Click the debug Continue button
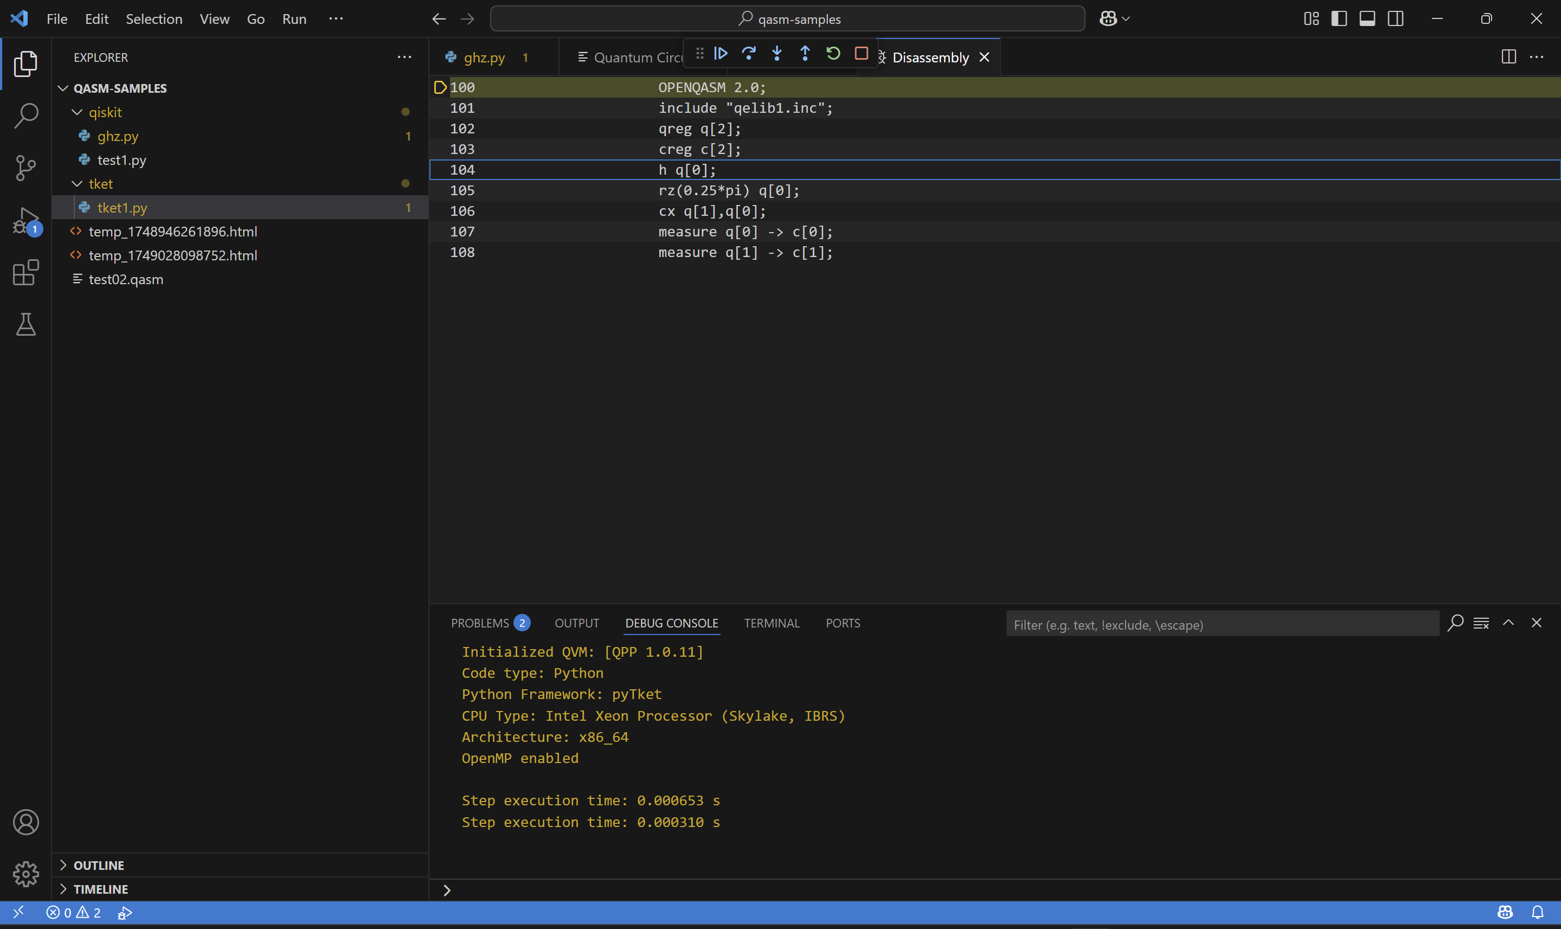The image size is (1561, 929). [x=721, y=54]
